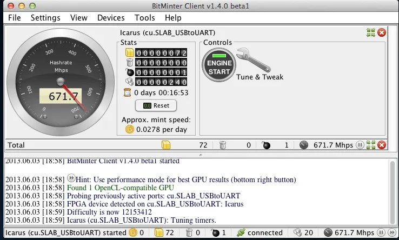Open the Devices menu
This screenshot has height=240, width=399.
[111, 18]
